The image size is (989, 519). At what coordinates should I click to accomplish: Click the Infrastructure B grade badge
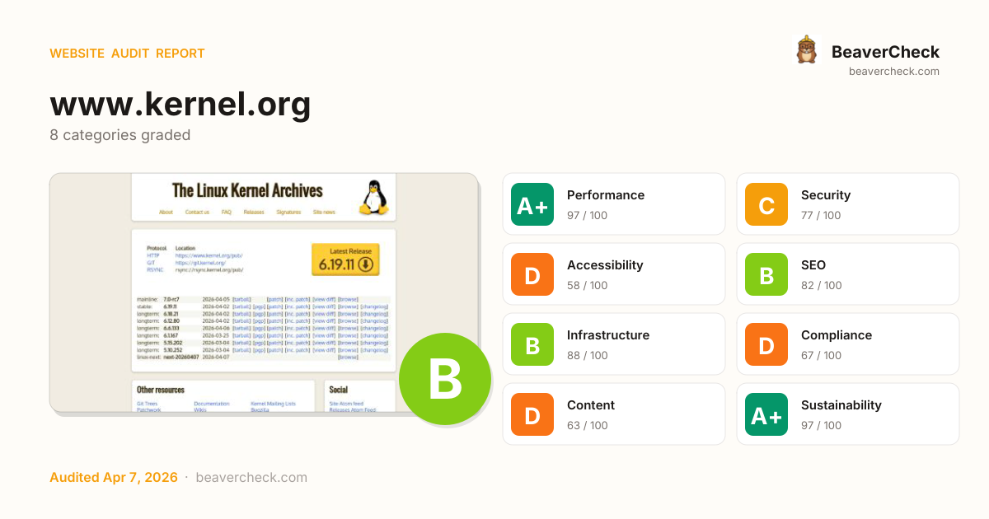(x=532, y=344)
